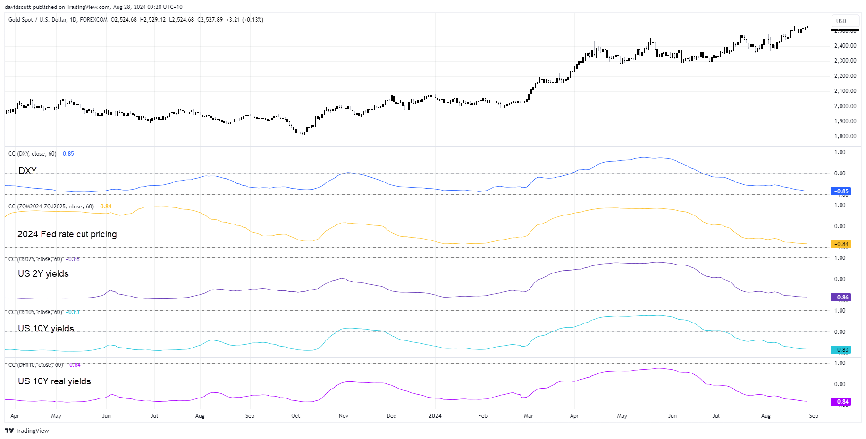Select the CC (DXY, close, 60) indicator legend
The width and height of the screenshot is (866, 439).
[33, 154]
